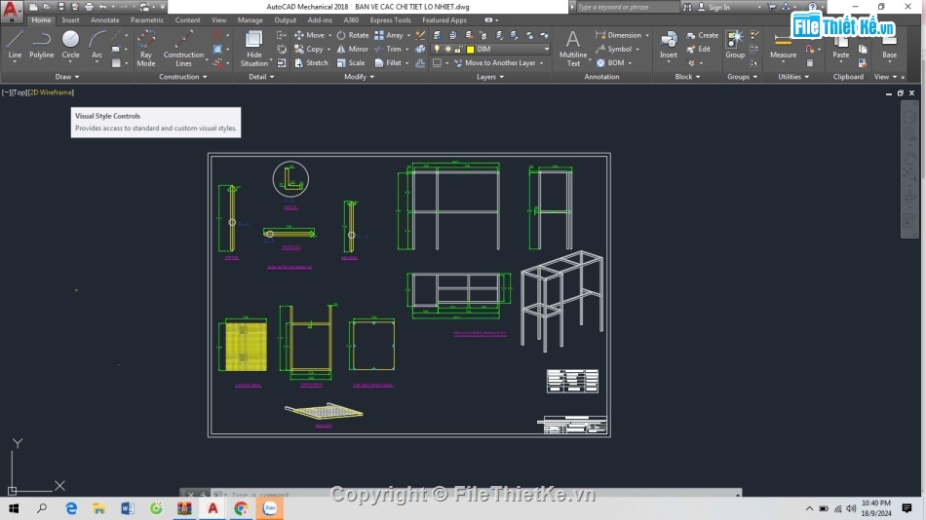This screenshot has height=520, width=926.
Task: Open the Array tool
Action: pyautogui.click(x=389, y=35)
